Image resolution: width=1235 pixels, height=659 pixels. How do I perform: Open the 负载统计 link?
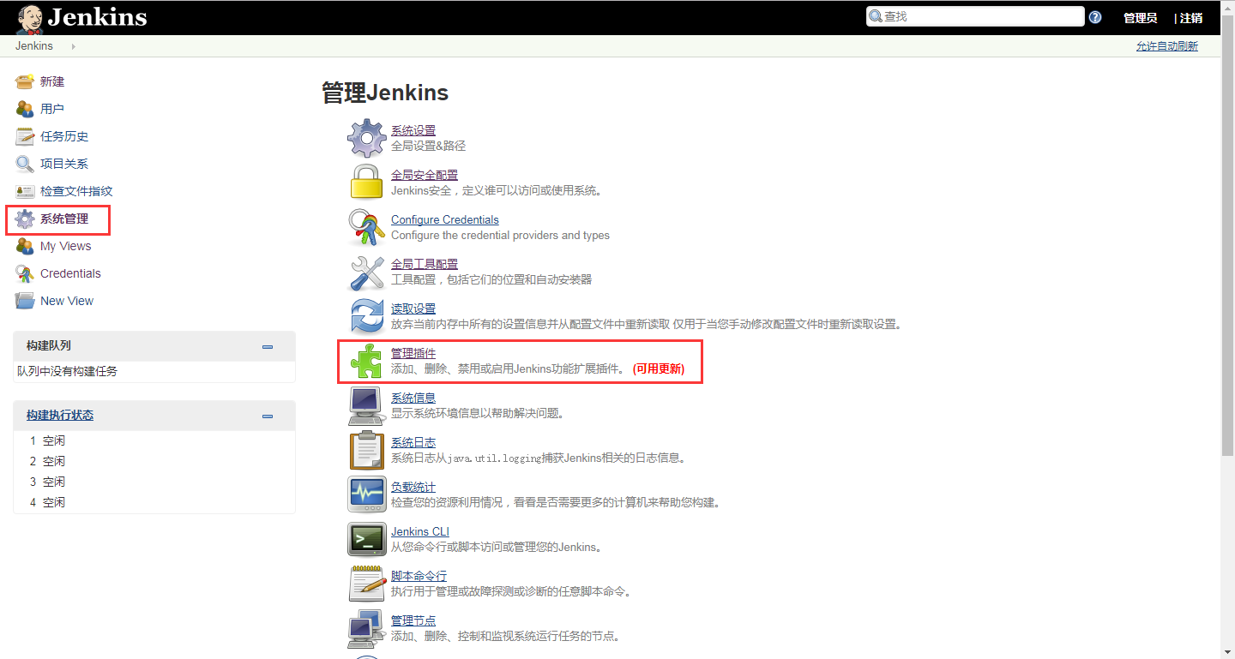[413, 487]
